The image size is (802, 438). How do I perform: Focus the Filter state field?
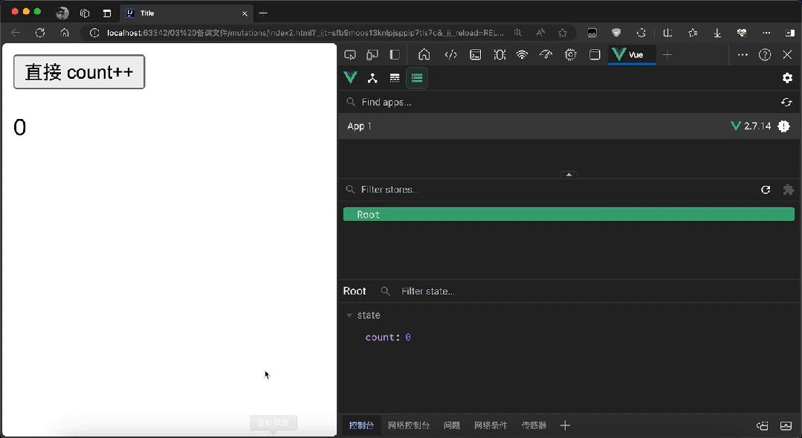588,292
